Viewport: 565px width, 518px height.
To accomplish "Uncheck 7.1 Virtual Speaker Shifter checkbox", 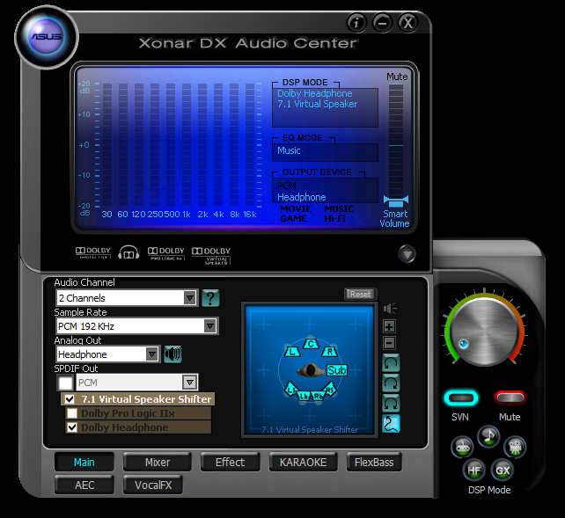I will 70,399.
